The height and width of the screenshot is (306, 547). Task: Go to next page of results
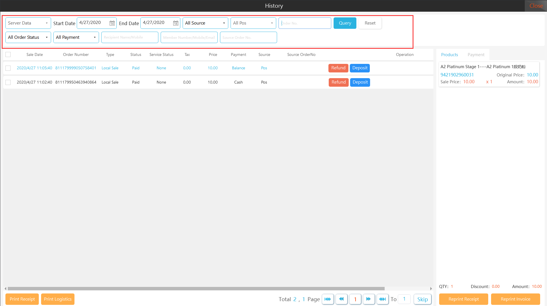pyautogui.click(x=369, y=299)
